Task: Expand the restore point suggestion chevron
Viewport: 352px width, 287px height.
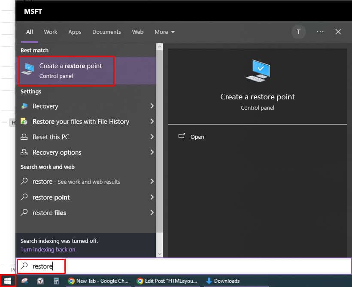Action: [152, 197]
